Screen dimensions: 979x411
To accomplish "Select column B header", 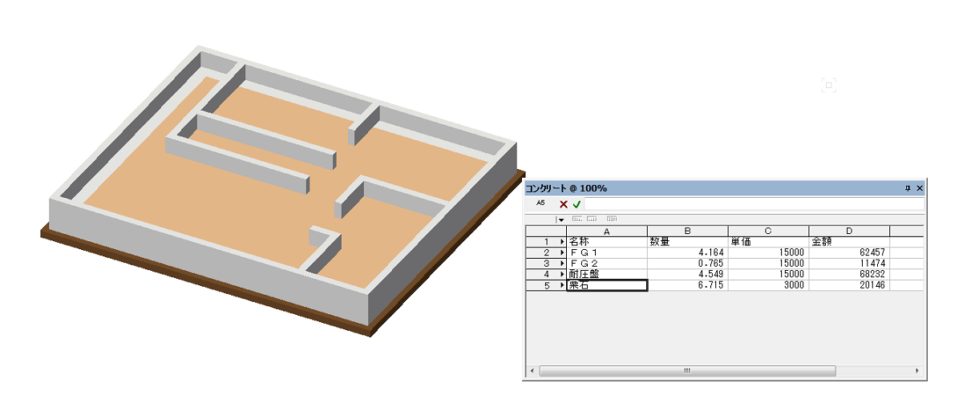I will click(x=687, y=231).
